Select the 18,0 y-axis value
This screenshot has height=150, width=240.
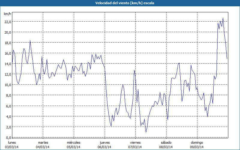point(7,43)
